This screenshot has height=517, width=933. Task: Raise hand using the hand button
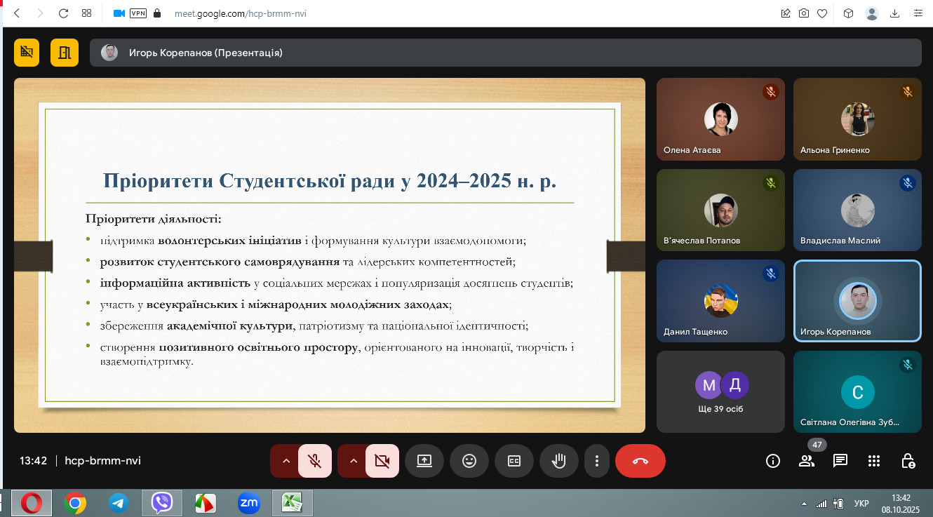click(x=559, y=461)
